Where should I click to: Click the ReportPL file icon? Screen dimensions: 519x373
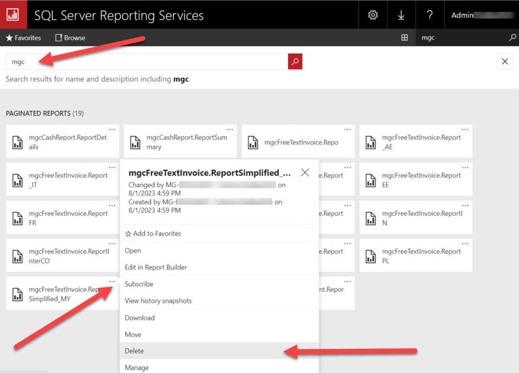point(370,256)
